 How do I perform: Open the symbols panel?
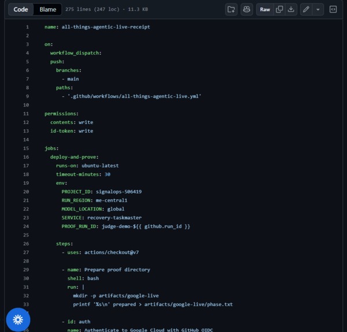[333, 9]
